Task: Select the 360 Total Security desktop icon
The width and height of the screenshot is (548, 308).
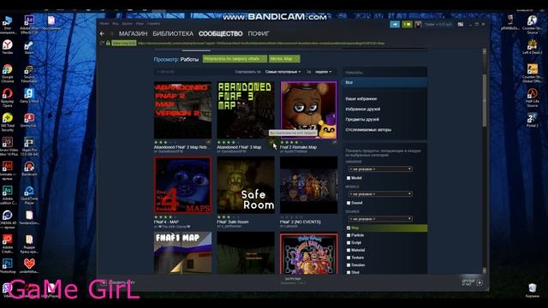Action: pos(8,121)
